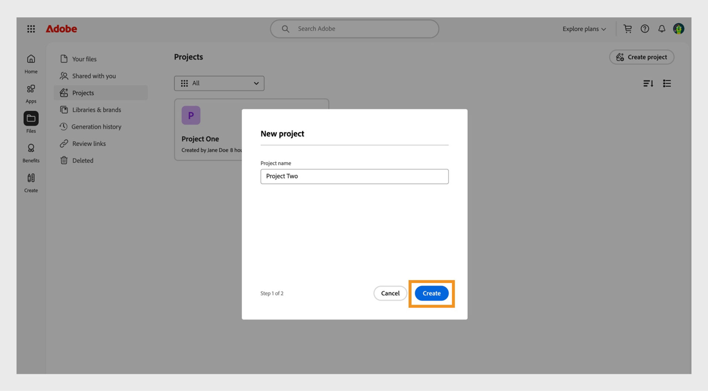Switch projects to list view
This screenshot has height=391, width=708.
tap(667, 83)
